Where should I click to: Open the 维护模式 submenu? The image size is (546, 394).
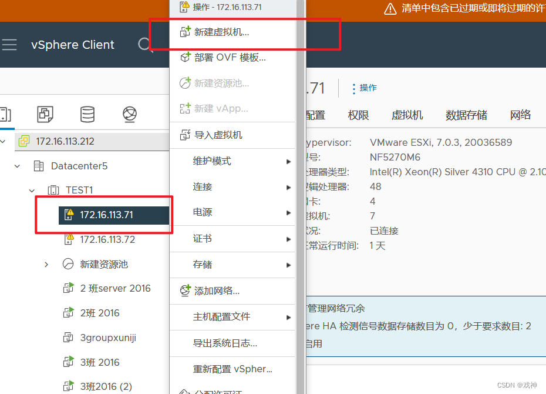pos(232,161)
